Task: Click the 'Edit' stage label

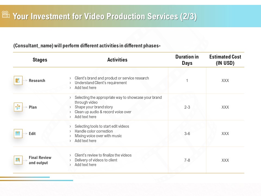Action: point(32,134)
